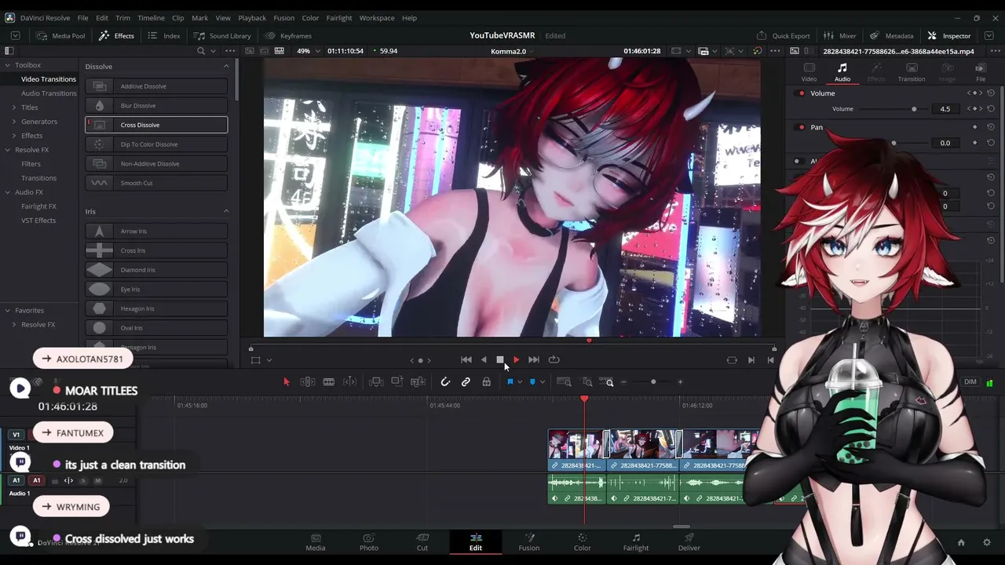Collapse the Iris transitions group

click(x=226, y=211)
